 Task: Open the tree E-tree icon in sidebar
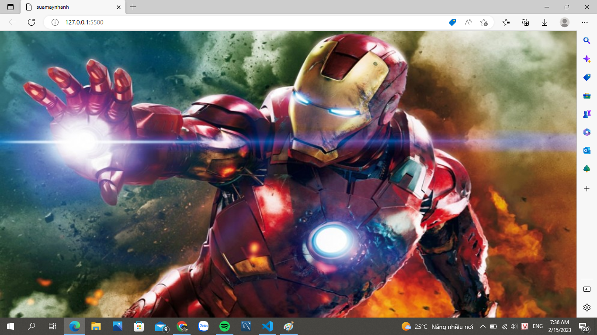[x=587, y=169]
